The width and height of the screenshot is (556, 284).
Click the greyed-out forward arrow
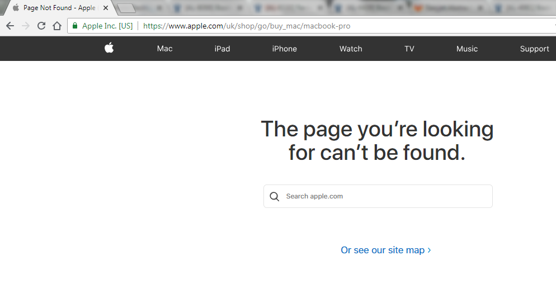(x=26, y=26)
